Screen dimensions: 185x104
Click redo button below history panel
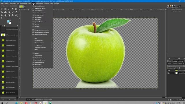click(x=9, y=100)
